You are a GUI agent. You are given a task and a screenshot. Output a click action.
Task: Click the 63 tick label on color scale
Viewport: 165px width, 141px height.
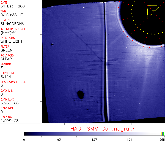pyautogui.click(x=59, y=140)
